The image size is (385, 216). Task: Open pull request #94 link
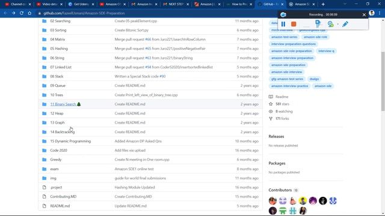(x=148, y=67)
